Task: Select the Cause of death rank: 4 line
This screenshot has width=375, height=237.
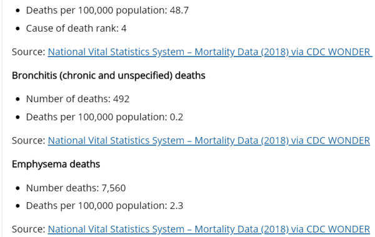Action: point(76,29)
